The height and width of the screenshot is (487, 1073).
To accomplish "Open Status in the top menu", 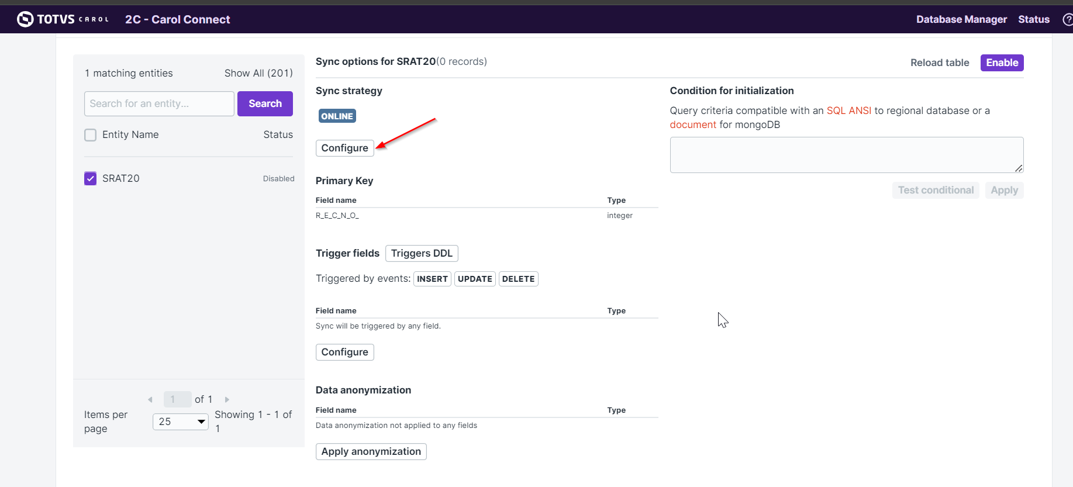I will 1033,19.
